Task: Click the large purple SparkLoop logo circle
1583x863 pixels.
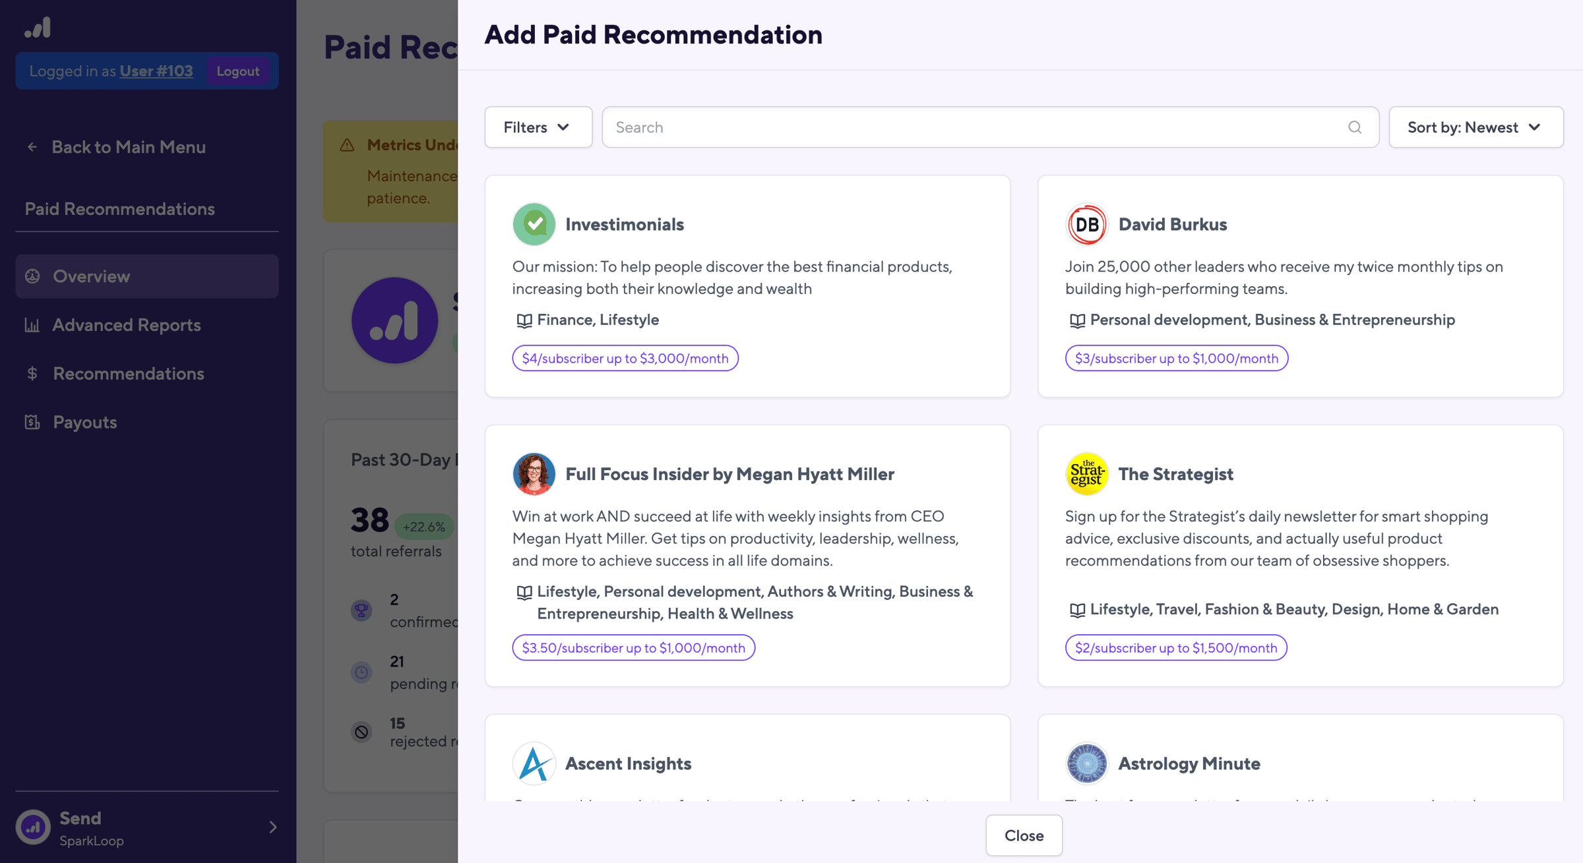Action: tap(394, 320)
